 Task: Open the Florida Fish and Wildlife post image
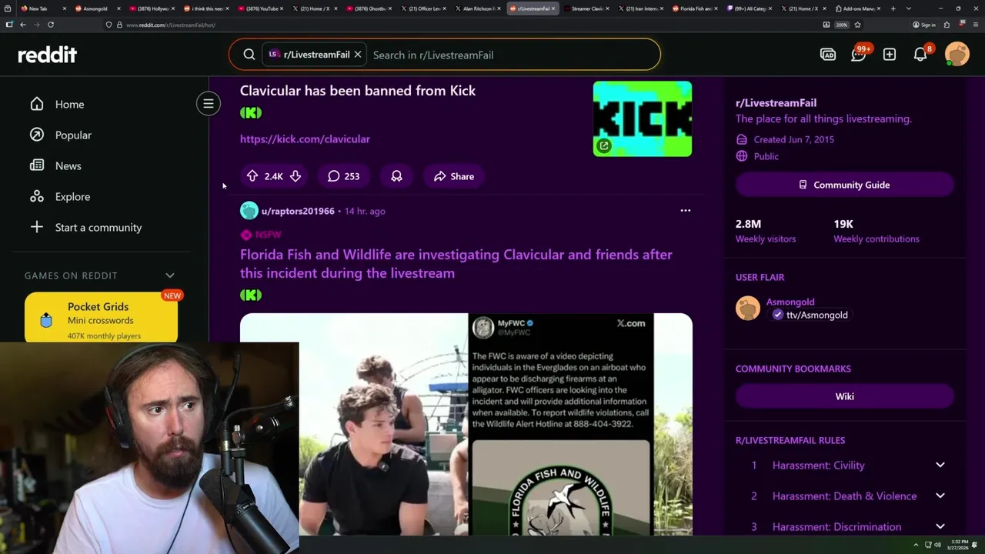[466, 424]
